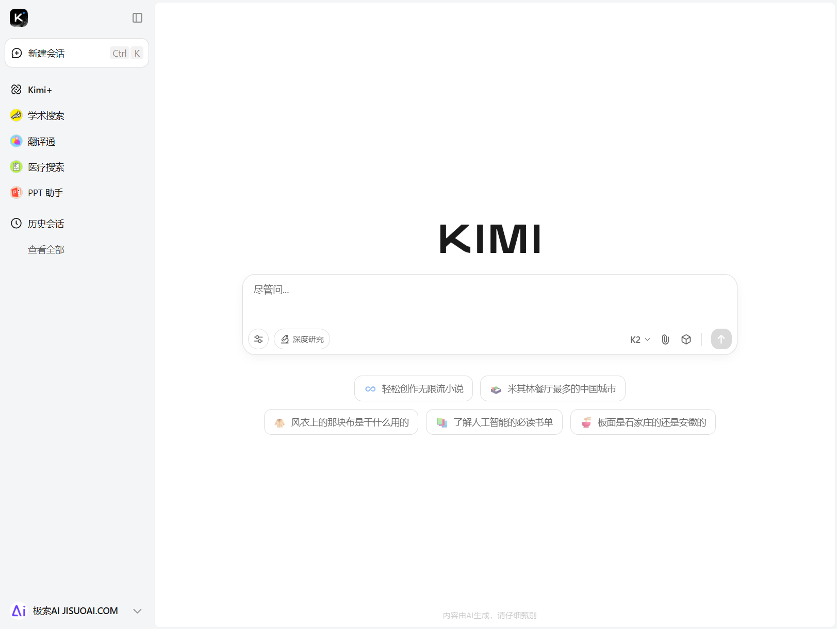The width and height of the screenshot is (837, 629).
Task: Open the 学术搜索 tool
Action: click(x=46, y=115)
